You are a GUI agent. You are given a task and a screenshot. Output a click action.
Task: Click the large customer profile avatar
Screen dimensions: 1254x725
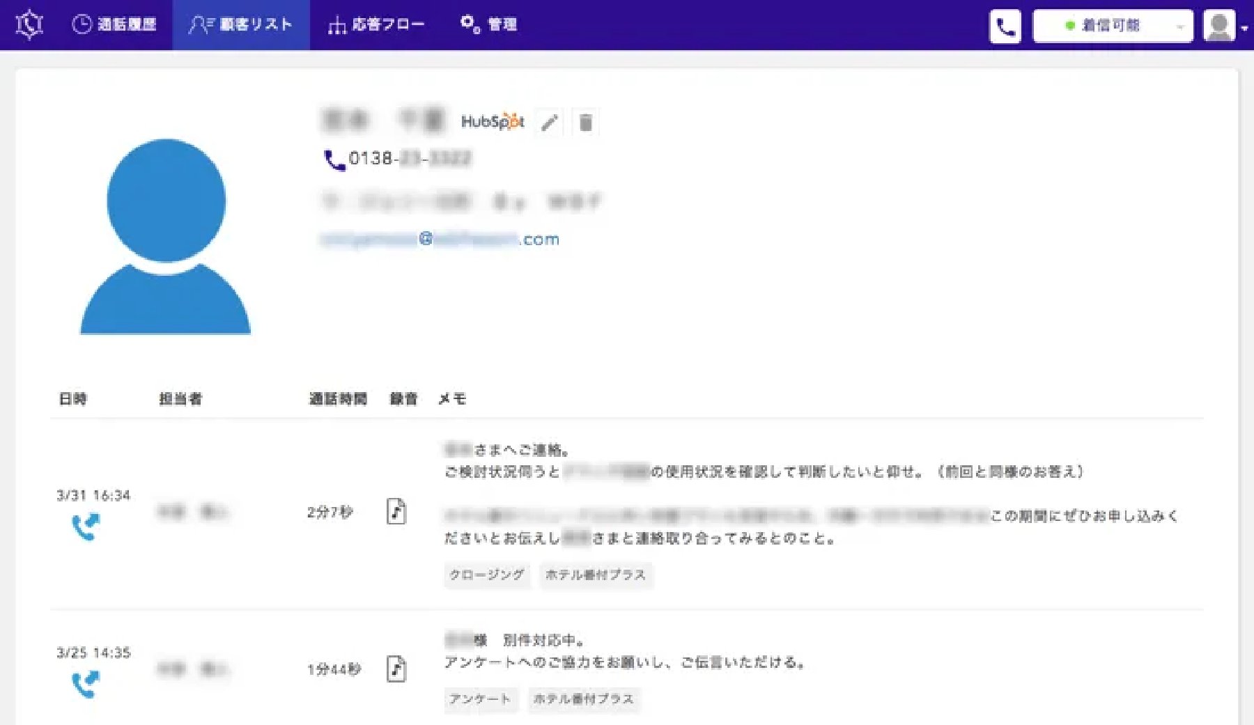pyautogui.click(x=166, y=237)
